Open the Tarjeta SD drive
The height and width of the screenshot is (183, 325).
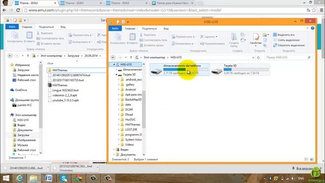(240, 70)
